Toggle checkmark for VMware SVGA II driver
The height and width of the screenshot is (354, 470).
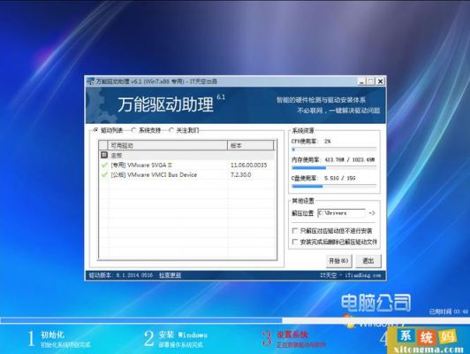104,165
